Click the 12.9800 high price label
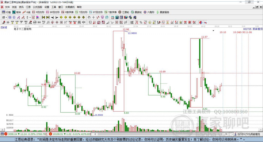The width and height of the screenshot is (263, 142). 132,33
